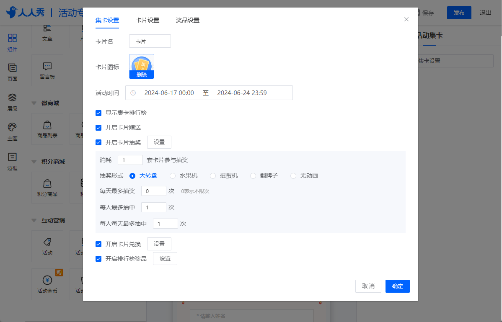The image size is (502, 322).
Task: Select 扭蛋机 lottery format radio
Action: click(x=213, y=175)
